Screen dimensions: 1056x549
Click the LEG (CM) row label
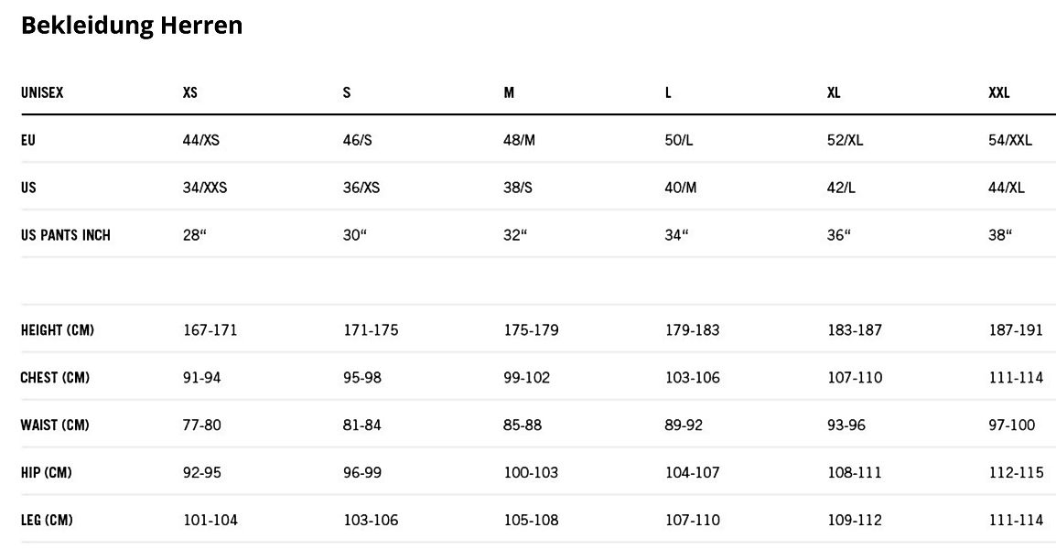(x=47, y=521)
